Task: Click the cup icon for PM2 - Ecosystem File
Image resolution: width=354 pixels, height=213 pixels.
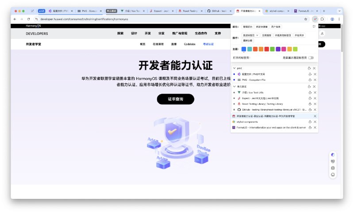Action: pyautogui.click(x=310, y=80)
